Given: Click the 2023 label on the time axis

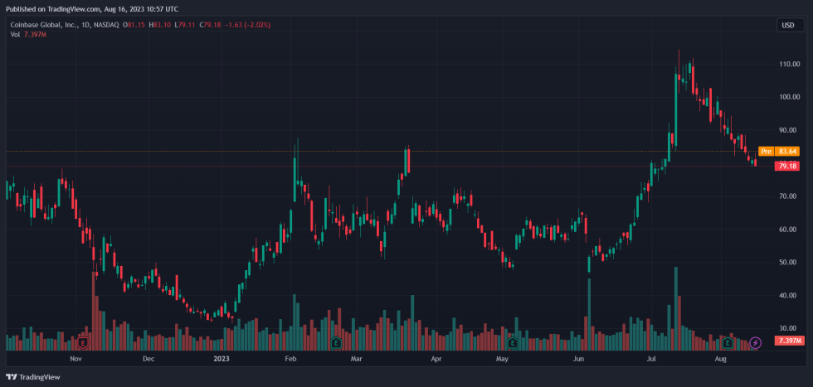Looking at the screenshot, I should tap(221, 360).
